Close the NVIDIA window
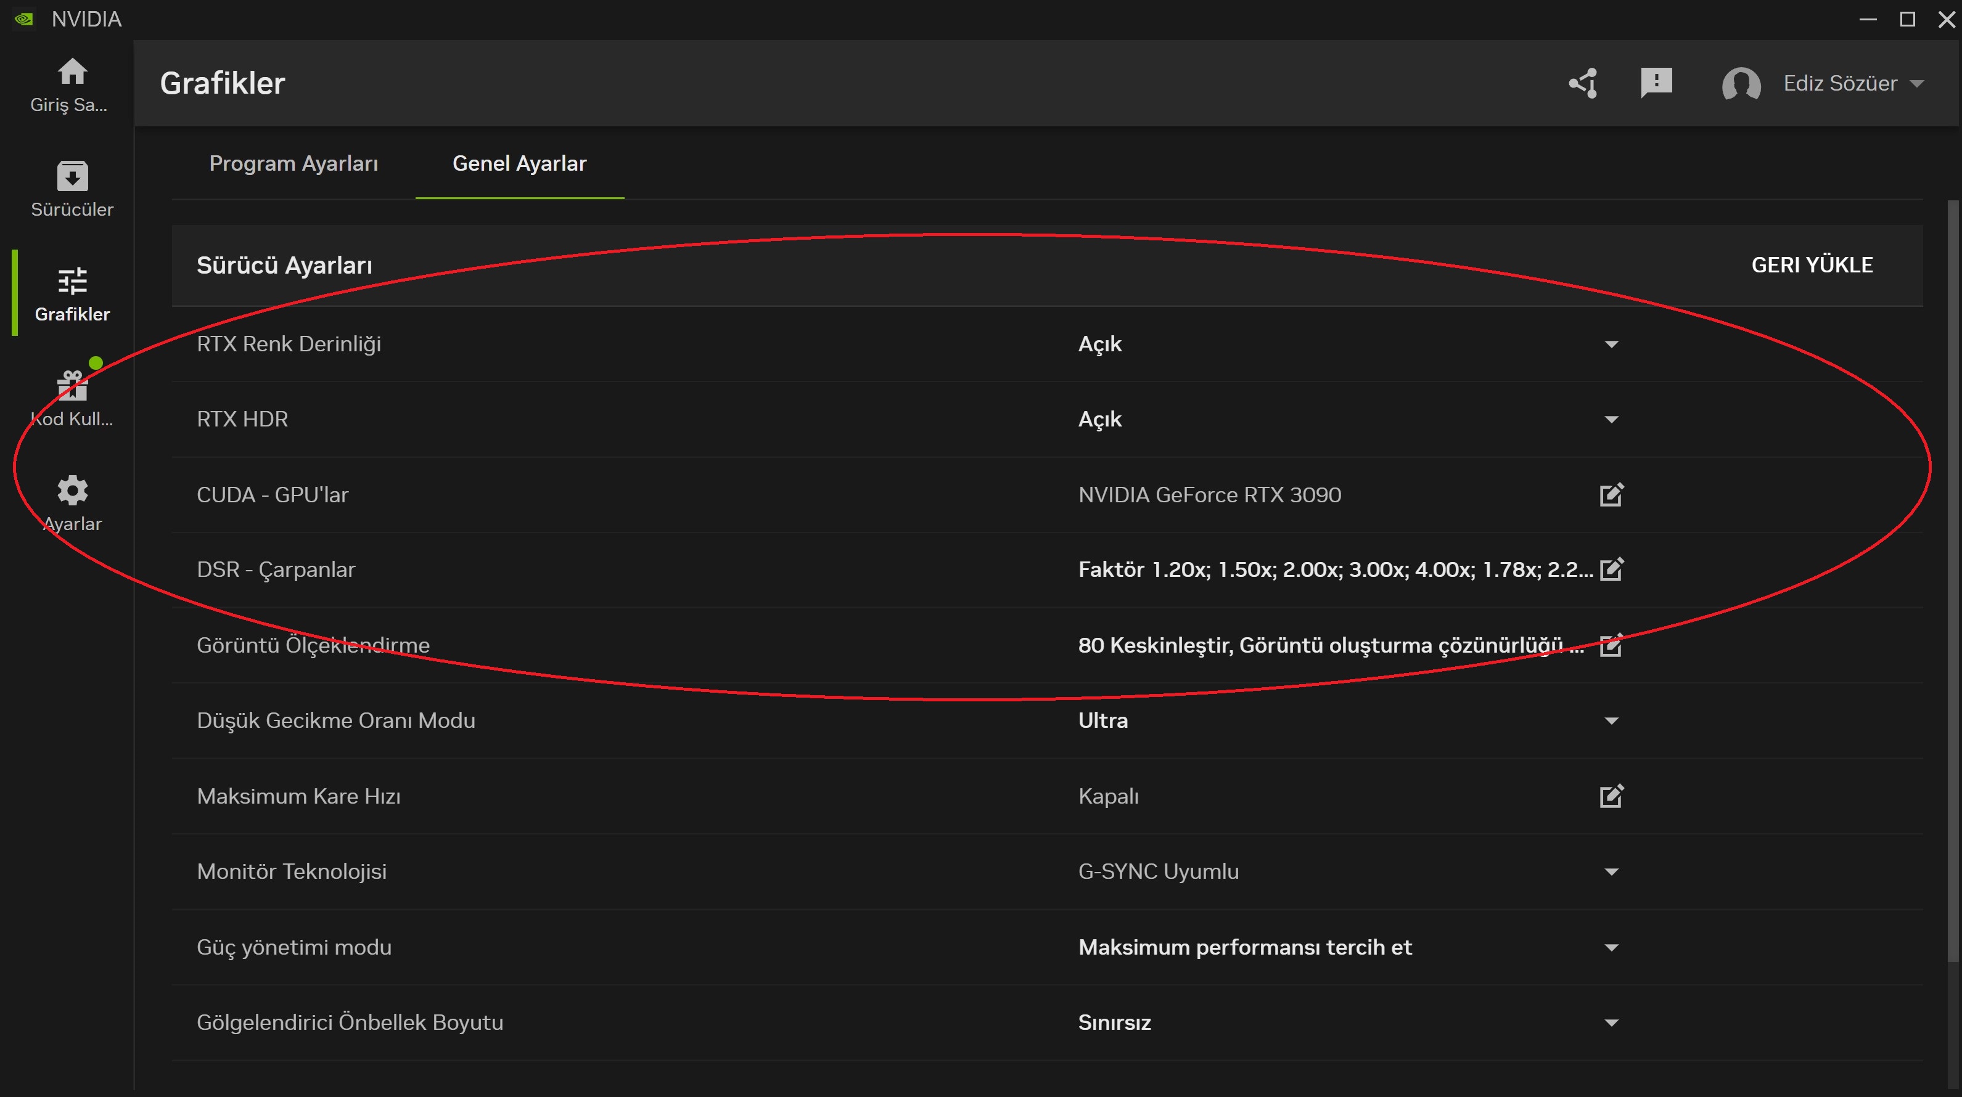Screen dimensions: 1962x1097 1946,19
